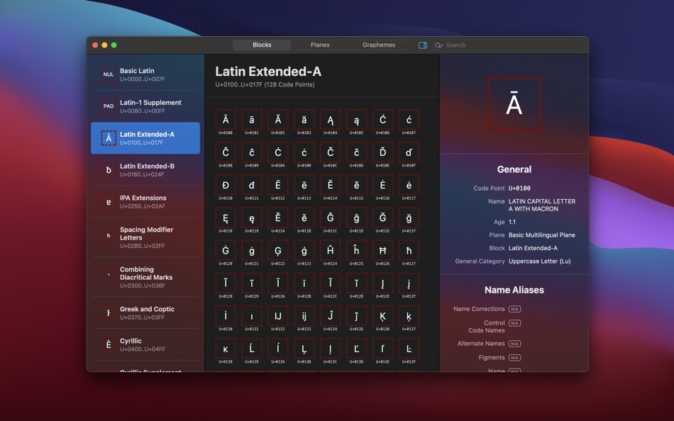Select glyph ğ at U+011F
Screen dimensions: 674x421
[409, 218]
